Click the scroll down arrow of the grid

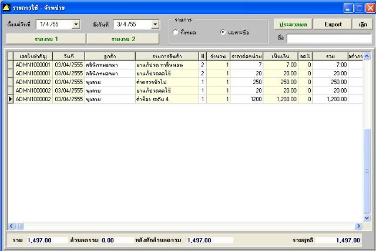[367, 218]
